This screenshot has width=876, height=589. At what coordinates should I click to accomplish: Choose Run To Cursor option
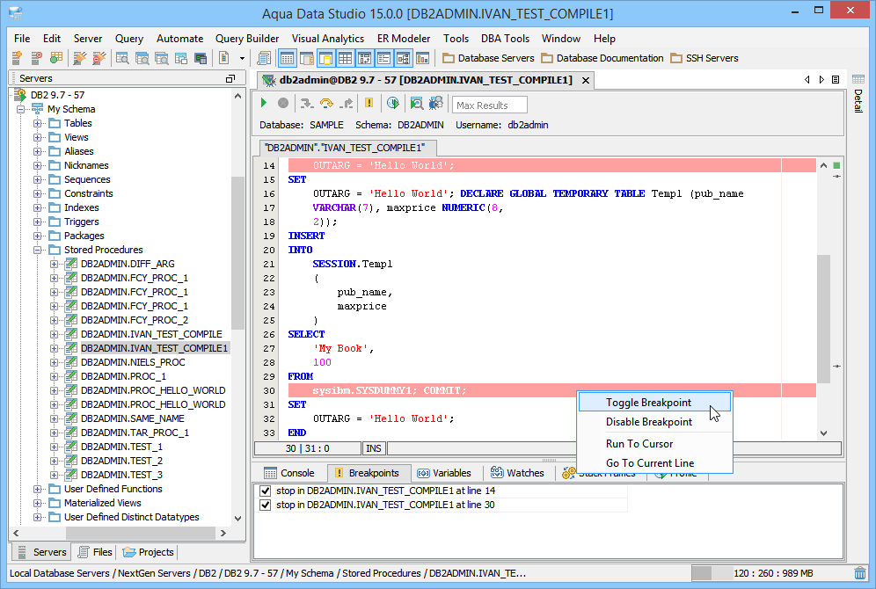[639, 444]
